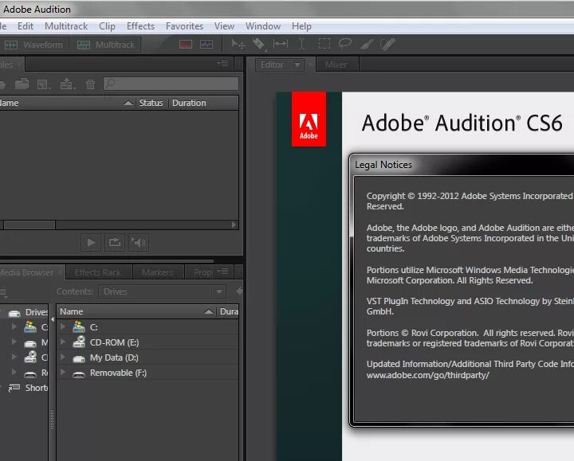
Task: Switch to Waveform editor view
Action: click(x=33, y=45)
